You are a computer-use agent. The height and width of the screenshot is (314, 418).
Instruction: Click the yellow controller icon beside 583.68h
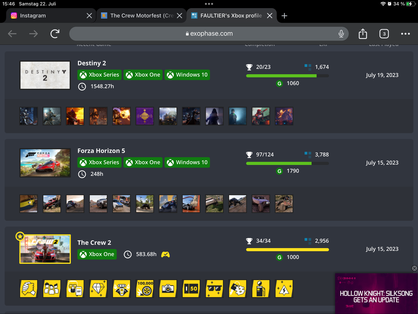click(x=165, y=254)
